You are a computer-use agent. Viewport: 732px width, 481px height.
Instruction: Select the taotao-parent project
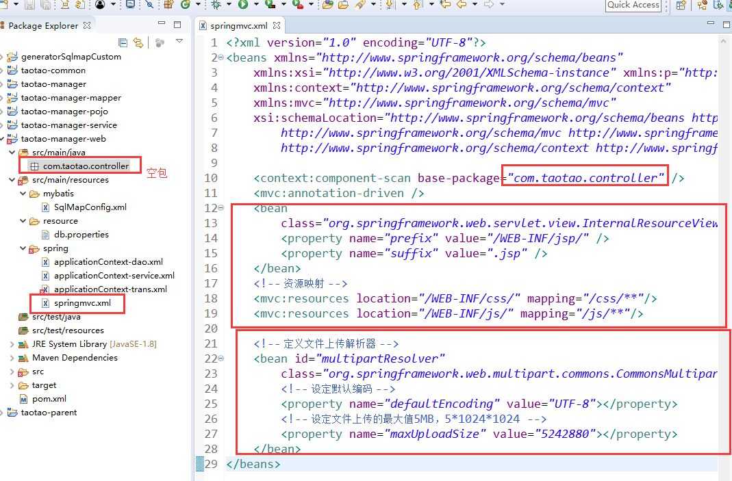[x=49, y=413]
